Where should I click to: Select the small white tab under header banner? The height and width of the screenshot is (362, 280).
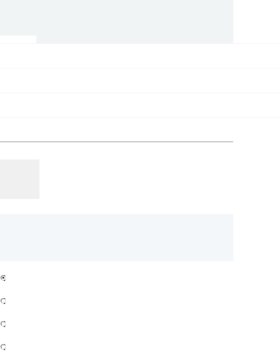click(18, 39)
